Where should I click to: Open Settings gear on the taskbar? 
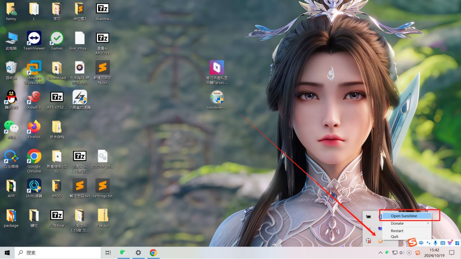coord(138,253)
